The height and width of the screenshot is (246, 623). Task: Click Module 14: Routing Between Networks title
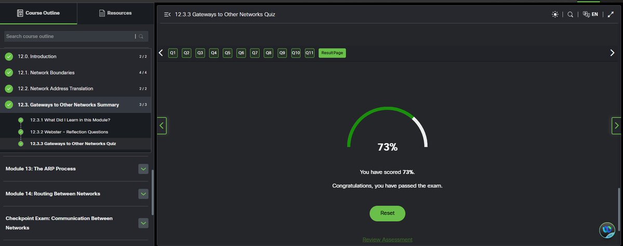[53, 194]
